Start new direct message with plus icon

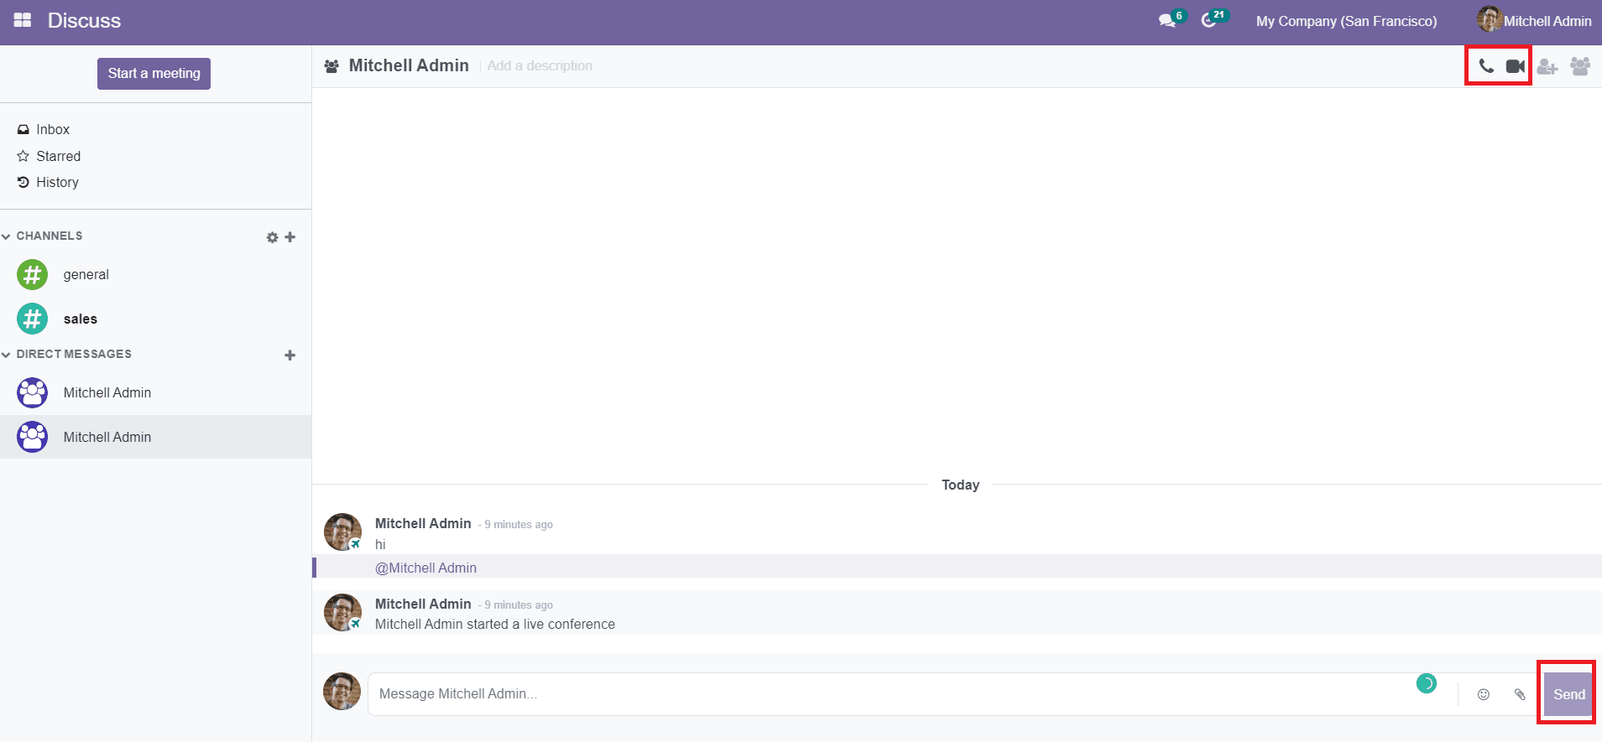point(290,355)
